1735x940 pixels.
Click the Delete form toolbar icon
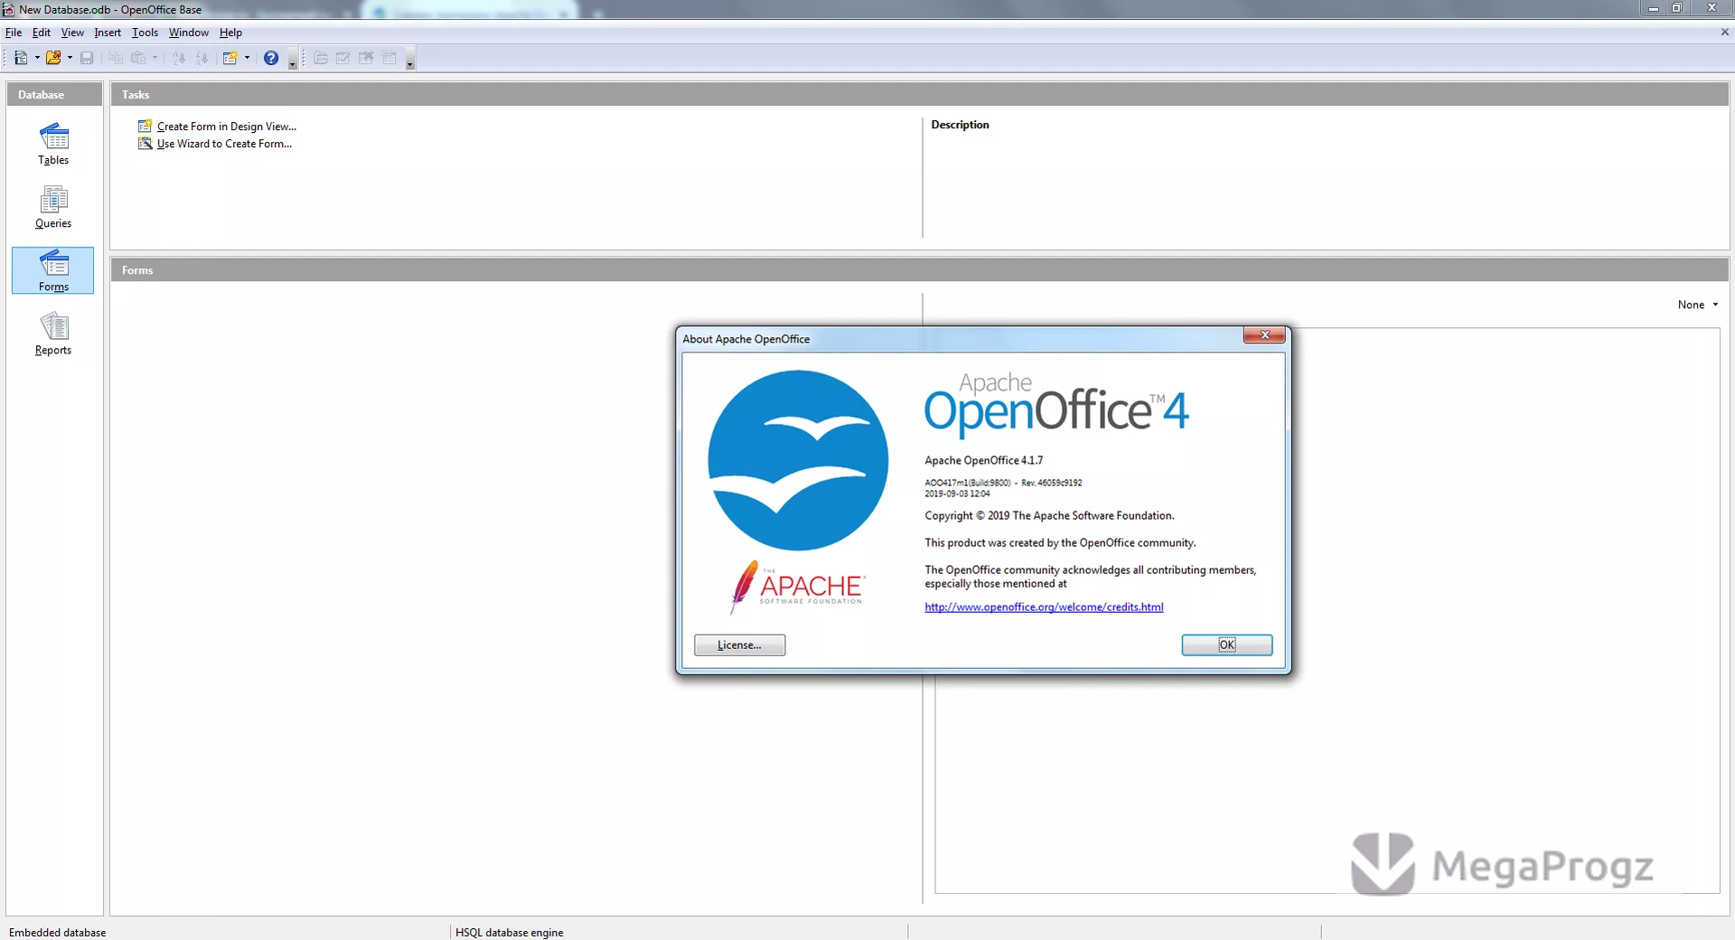(x=366, y=58)
